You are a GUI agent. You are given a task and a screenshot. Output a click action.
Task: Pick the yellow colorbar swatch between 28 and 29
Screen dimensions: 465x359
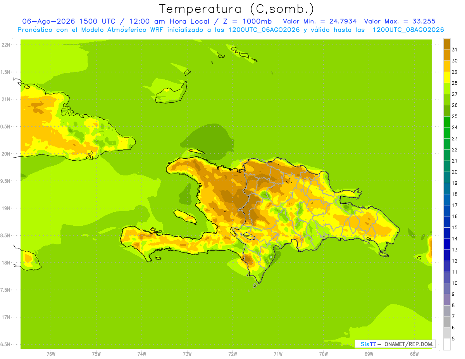(x=447, y=77)
